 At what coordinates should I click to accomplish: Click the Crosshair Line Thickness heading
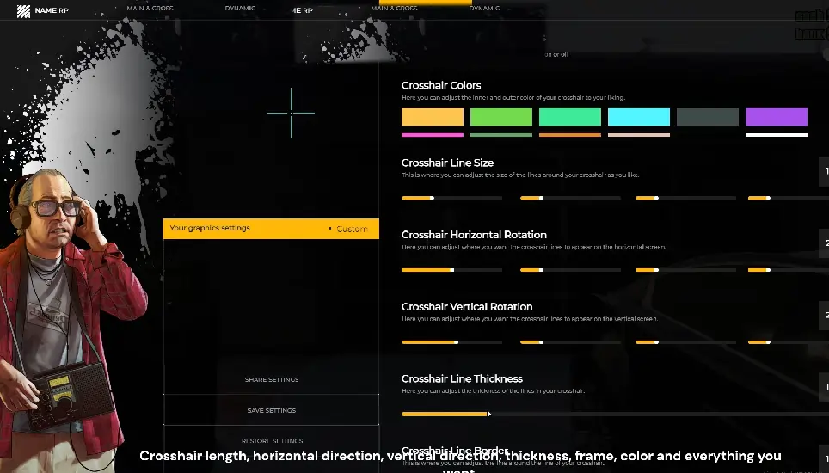(x=462, y=378)
